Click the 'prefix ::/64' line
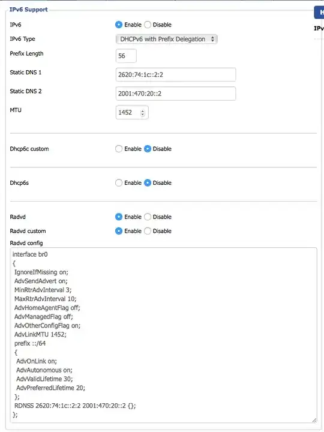324x432 pixels. coord(30,344)
